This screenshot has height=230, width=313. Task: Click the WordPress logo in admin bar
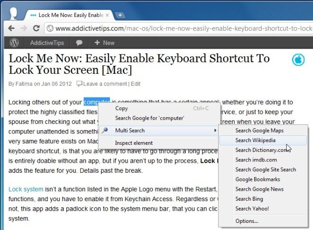(x=14, y=43)
